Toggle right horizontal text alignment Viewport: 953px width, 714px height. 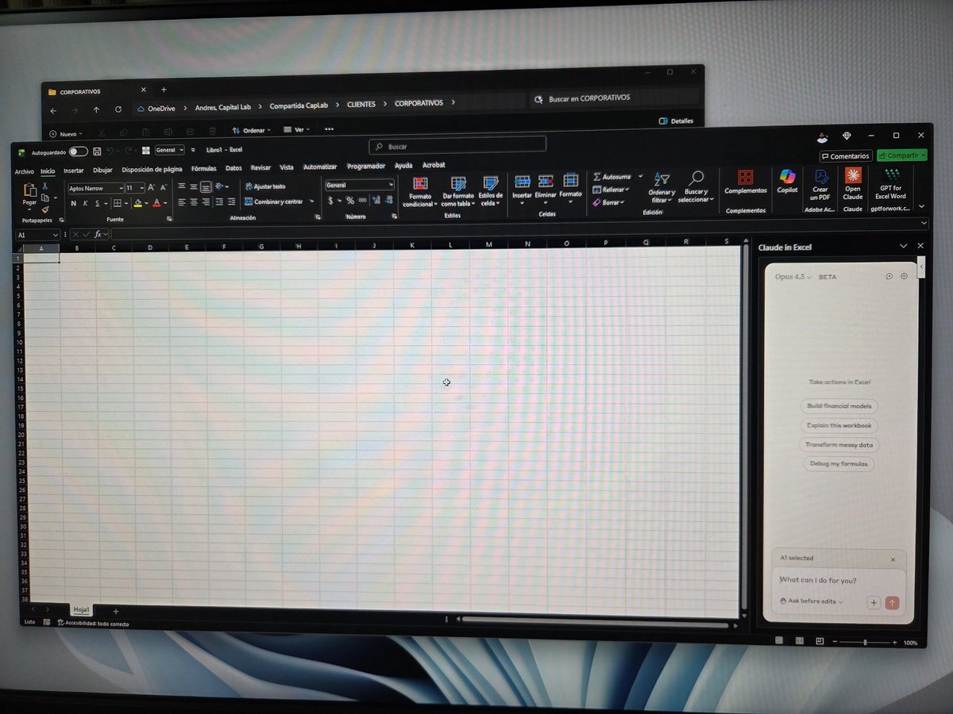click(x=206, y=202)
